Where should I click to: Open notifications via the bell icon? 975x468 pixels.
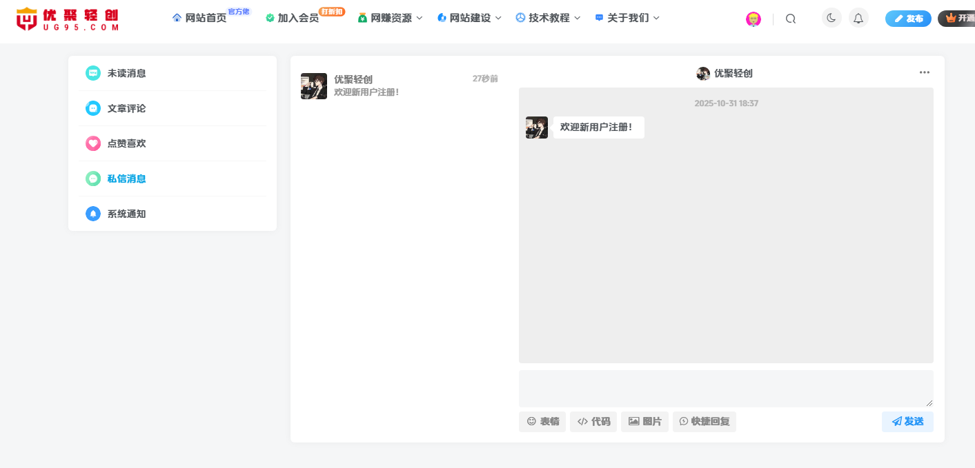point(858,17)
